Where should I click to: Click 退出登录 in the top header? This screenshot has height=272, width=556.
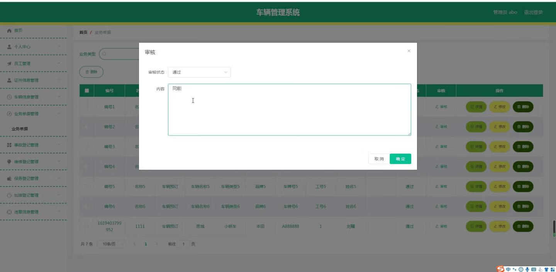coord(533,12)
